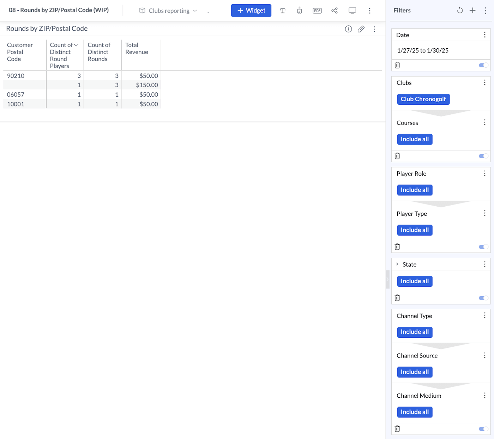Edit the Rounds by ZIP/Postal Code widget
This screenshot has width=494, height=439.
click(x=361, y=29)
